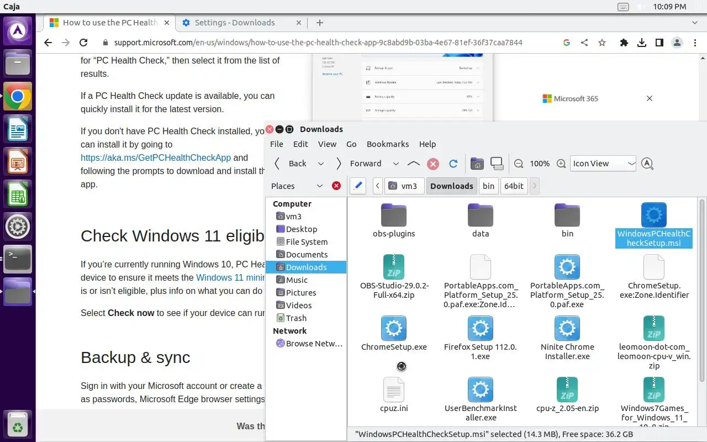
Task: Open the Go menu in Caja
Action: point(351,144)
